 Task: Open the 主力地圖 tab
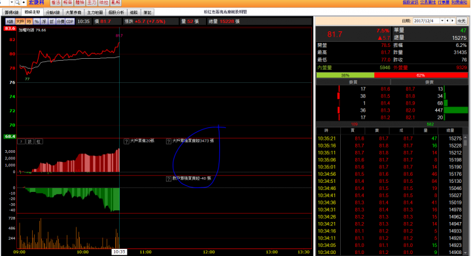(x=95, y=12)
